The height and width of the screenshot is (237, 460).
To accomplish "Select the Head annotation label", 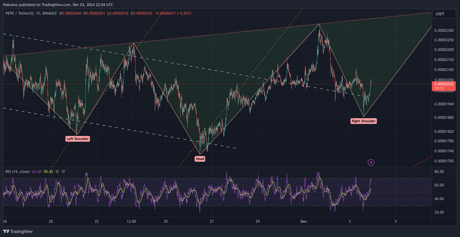I will click(200, 159).
